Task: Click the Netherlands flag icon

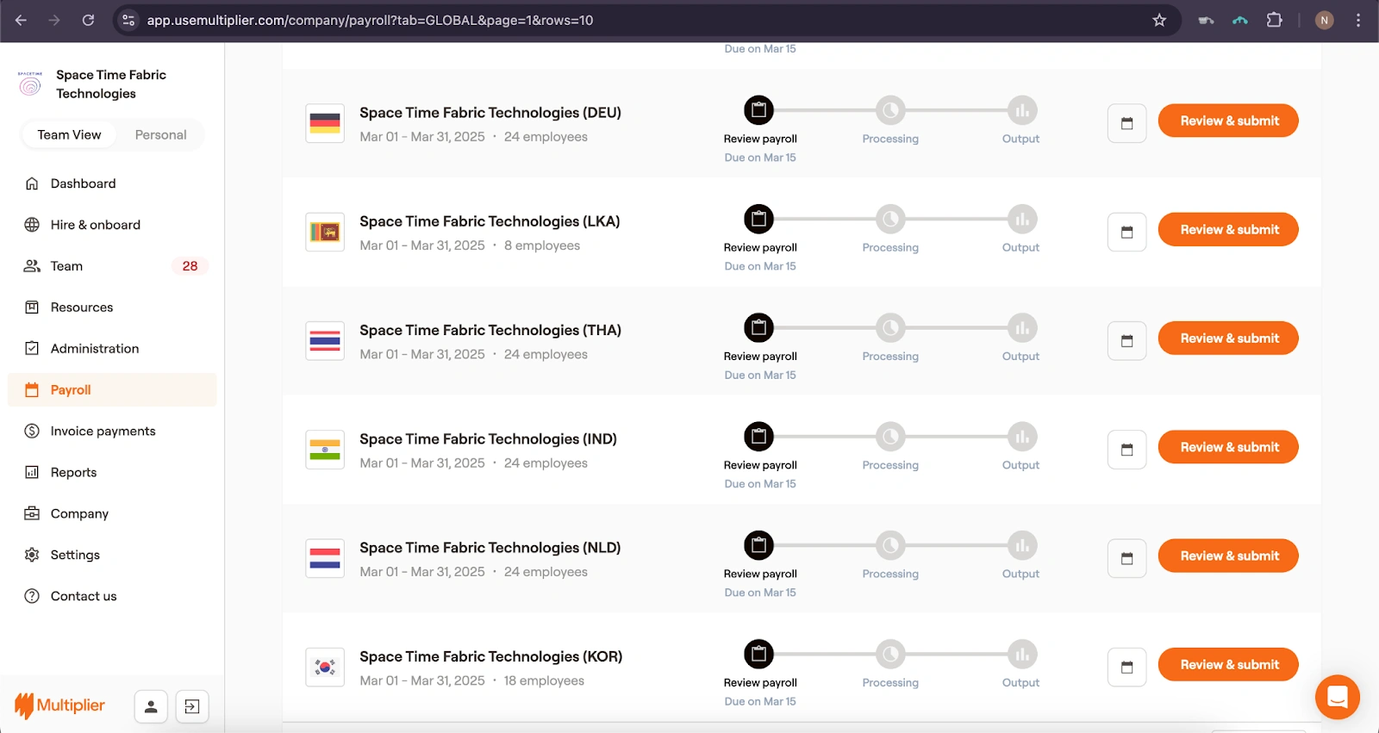Action: tap(325, 558)
